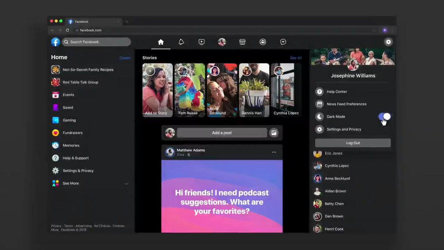This screenshot has width=444, height=250.
Task: Open the settings gear at top right
Action: pyautogui.click(x=388, y=42)
